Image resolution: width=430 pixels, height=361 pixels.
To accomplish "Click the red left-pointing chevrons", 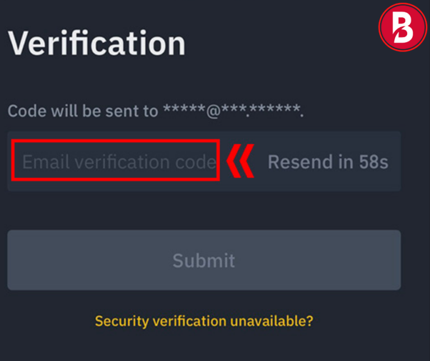I will click(241, 161).
